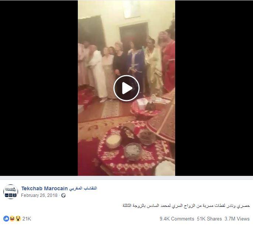Show who reacted via the 21K count
The height and width of the screenshot is (226, 253).
click(27, 219)
